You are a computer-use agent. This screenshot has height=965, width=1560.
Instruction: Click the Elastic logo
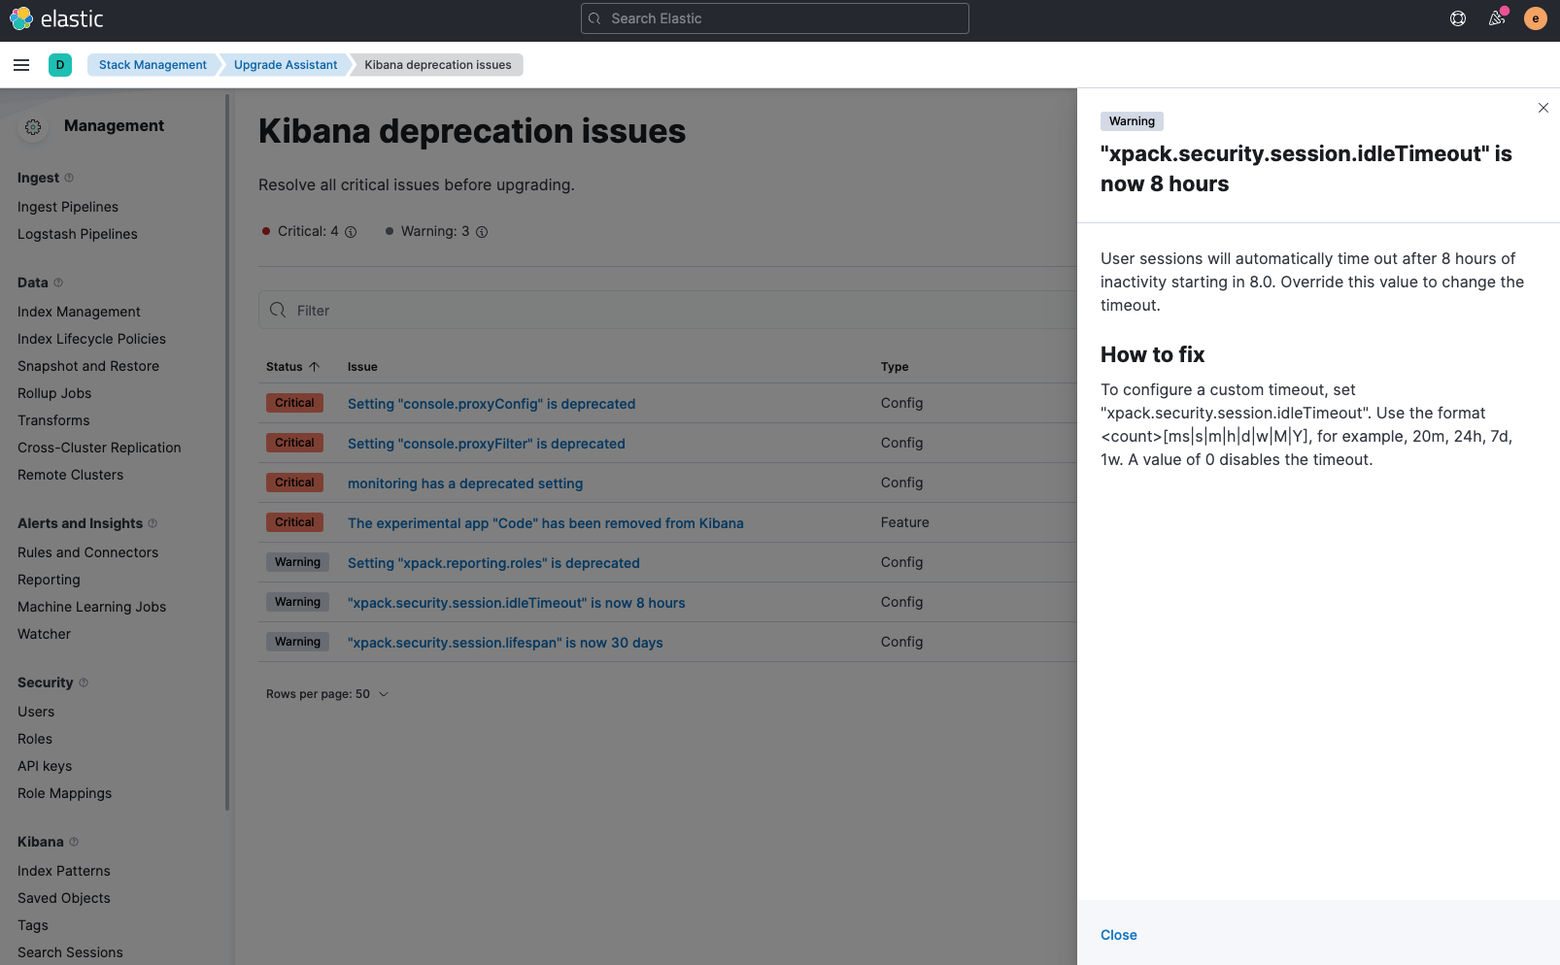[x=56, y=18]
